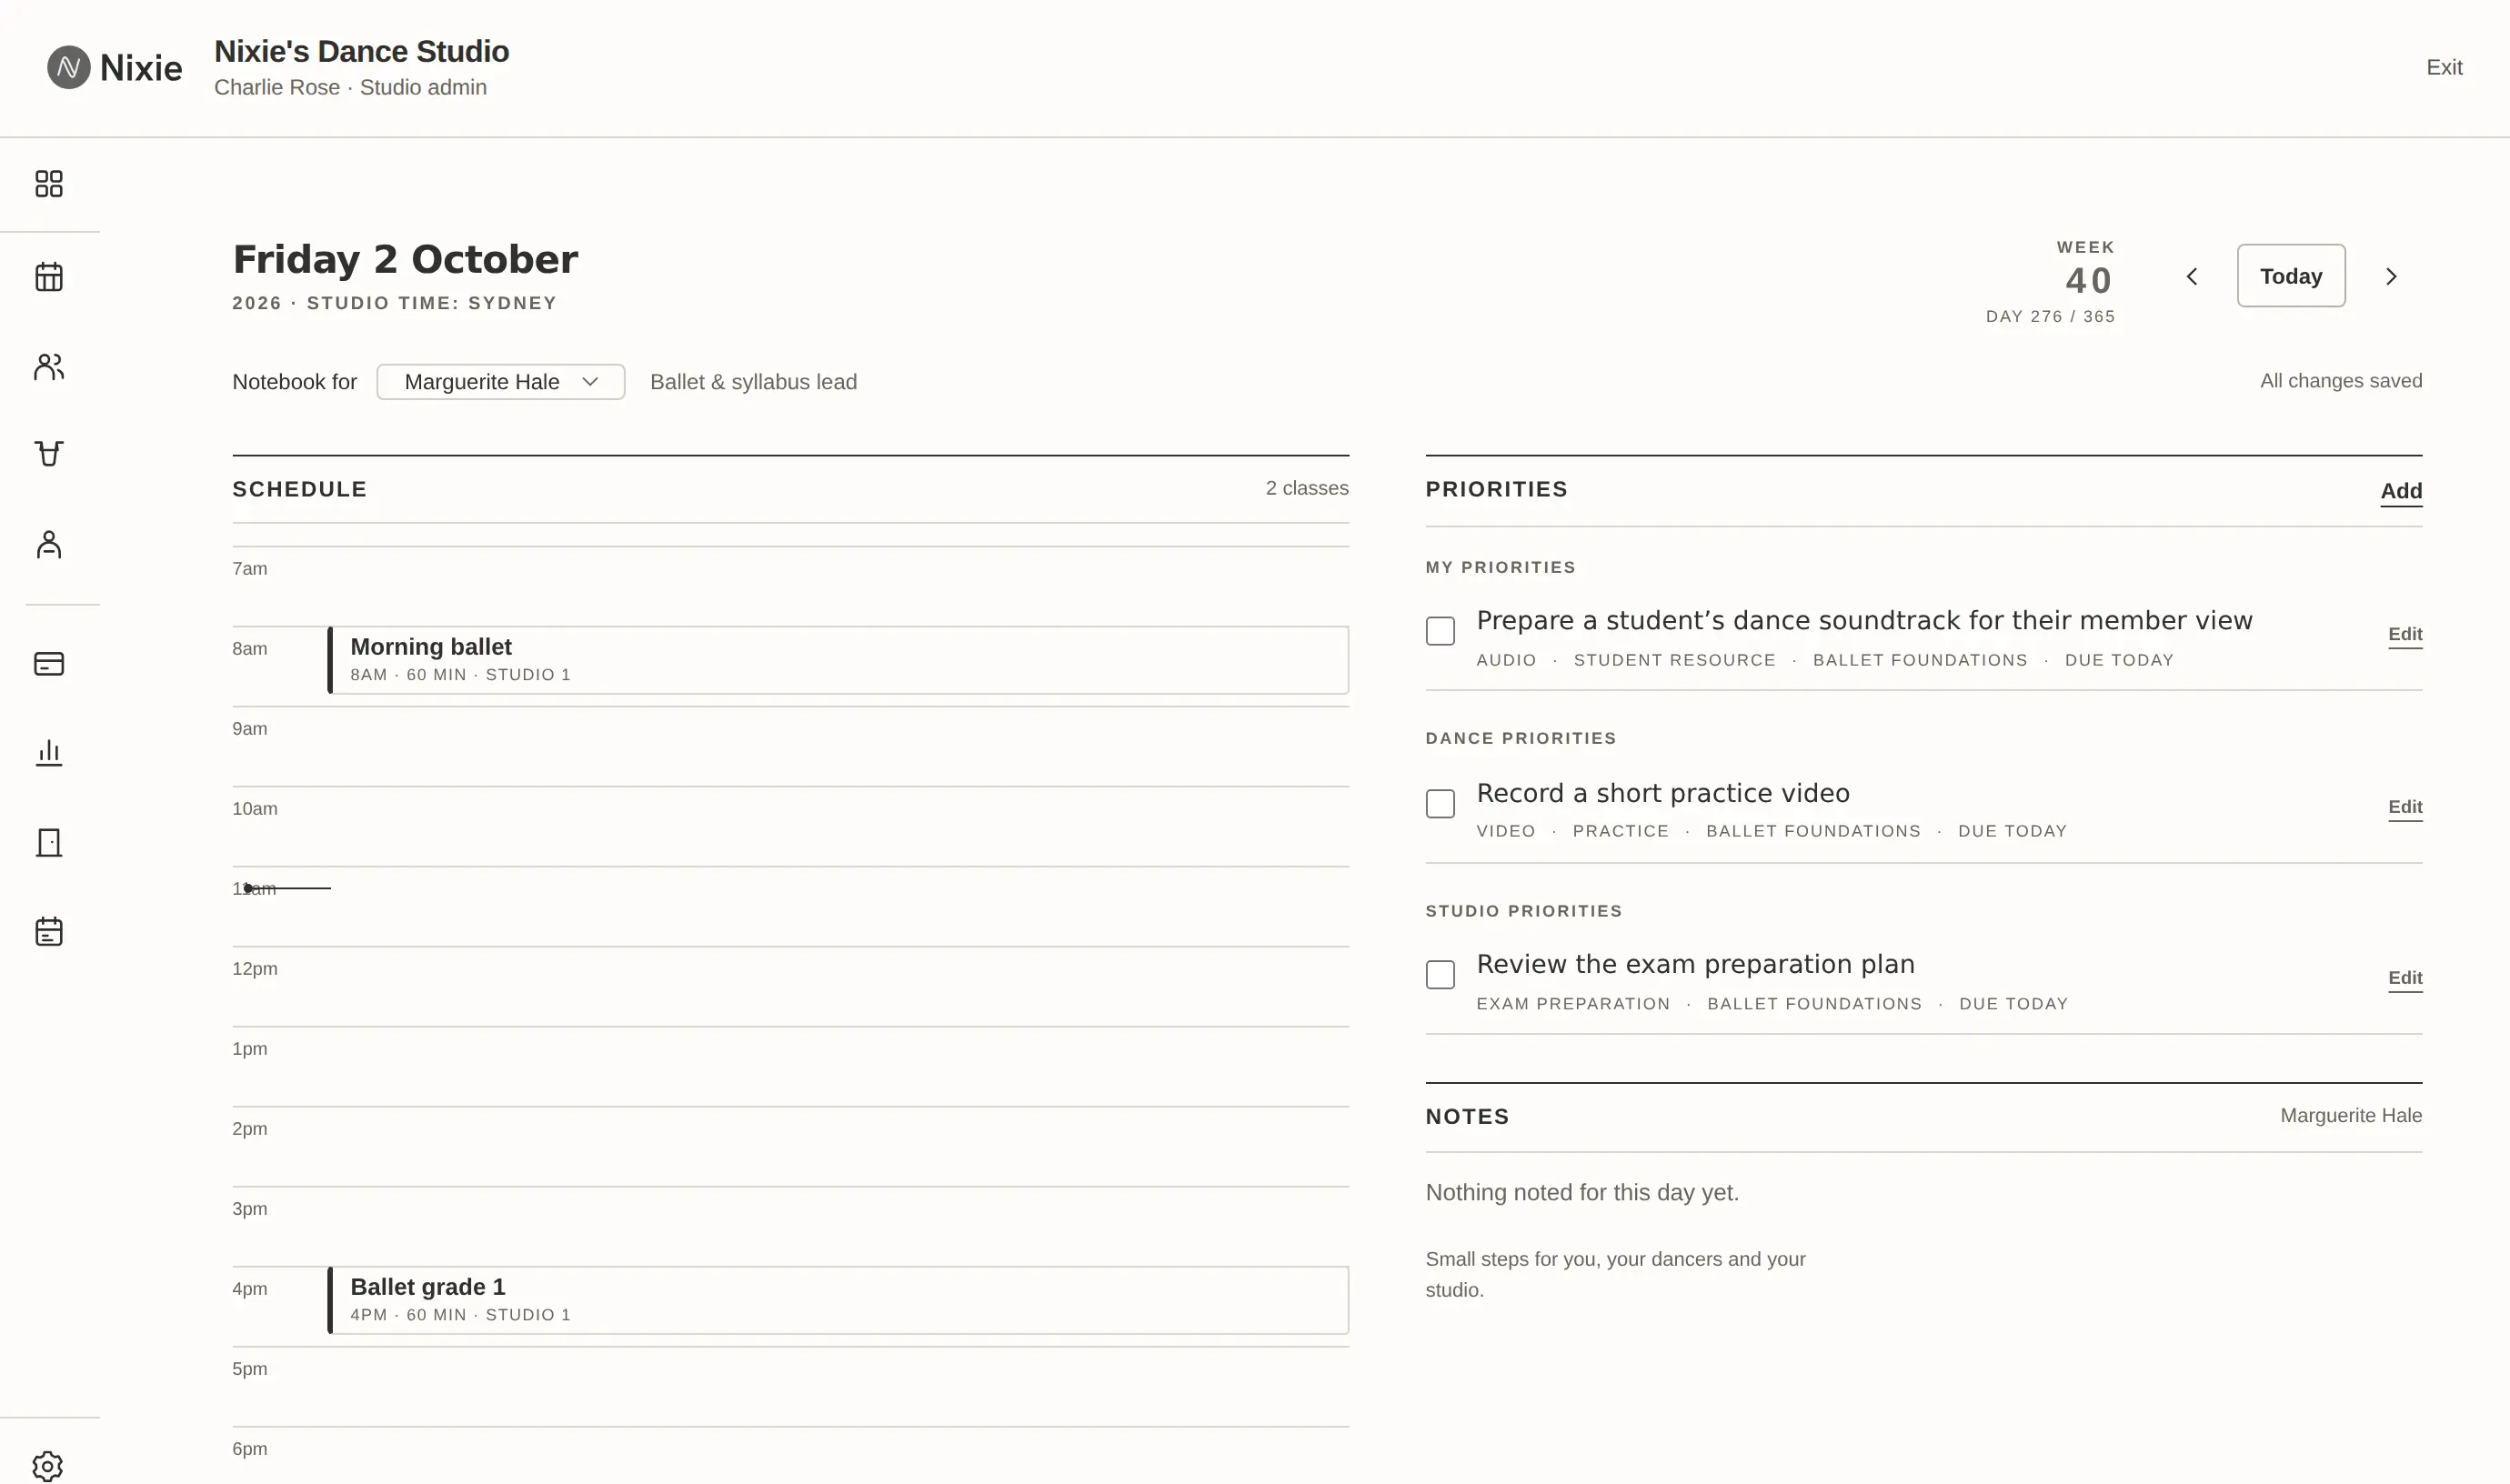This screenshot has height=1484, width=2510.
Task: Click the Nothing noted for this day notes area
Action: click(x=1582, y=1193)
